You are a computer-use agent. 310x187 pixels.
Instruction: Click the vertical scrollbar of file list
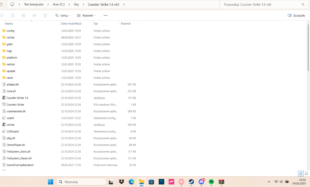308,47
